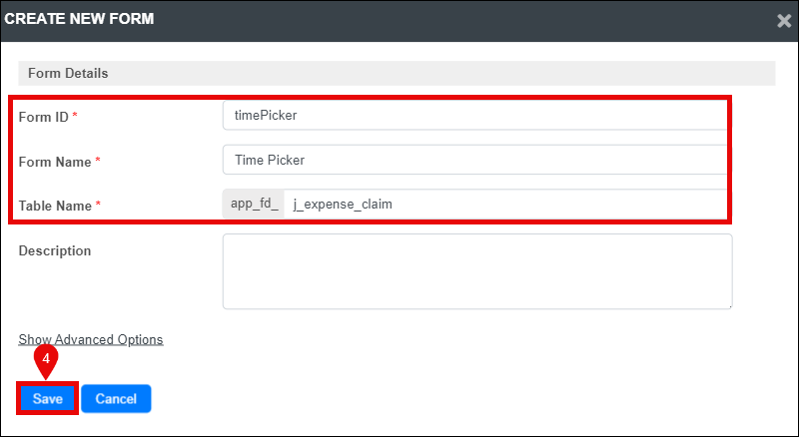Image resolution: width=799 pixels, height=437 pixels.
Task: Focus the Form ID field containing timePicker
Action: coord(474,116)
